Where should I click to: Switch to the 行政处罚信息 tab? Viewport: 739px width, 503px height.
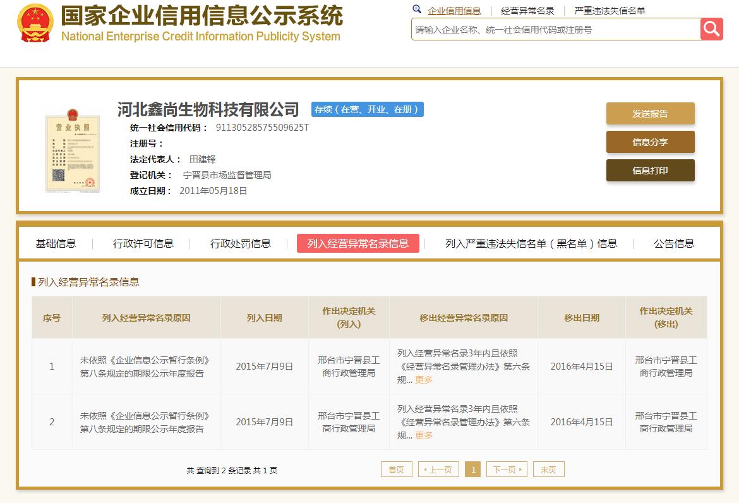(x=241, y=243)
